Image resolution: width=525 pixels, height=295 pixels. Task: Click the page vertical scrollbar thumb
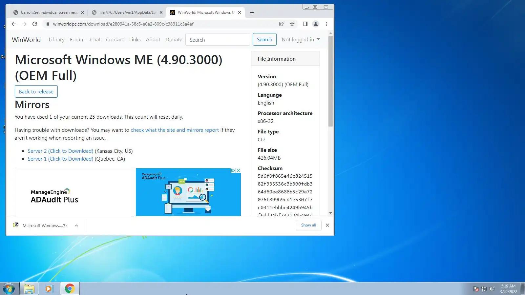click(x=330, y=81)
